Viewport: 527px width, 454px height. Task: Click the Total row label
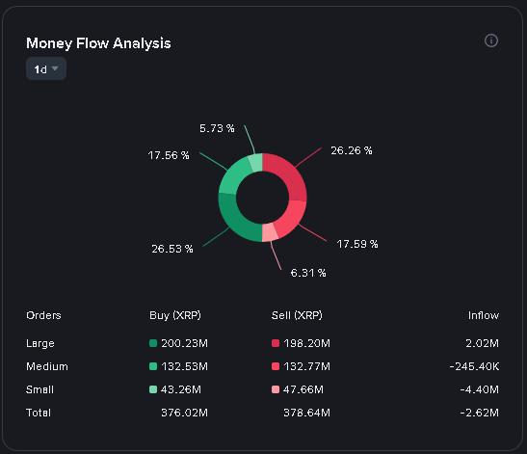coord(39,413)
